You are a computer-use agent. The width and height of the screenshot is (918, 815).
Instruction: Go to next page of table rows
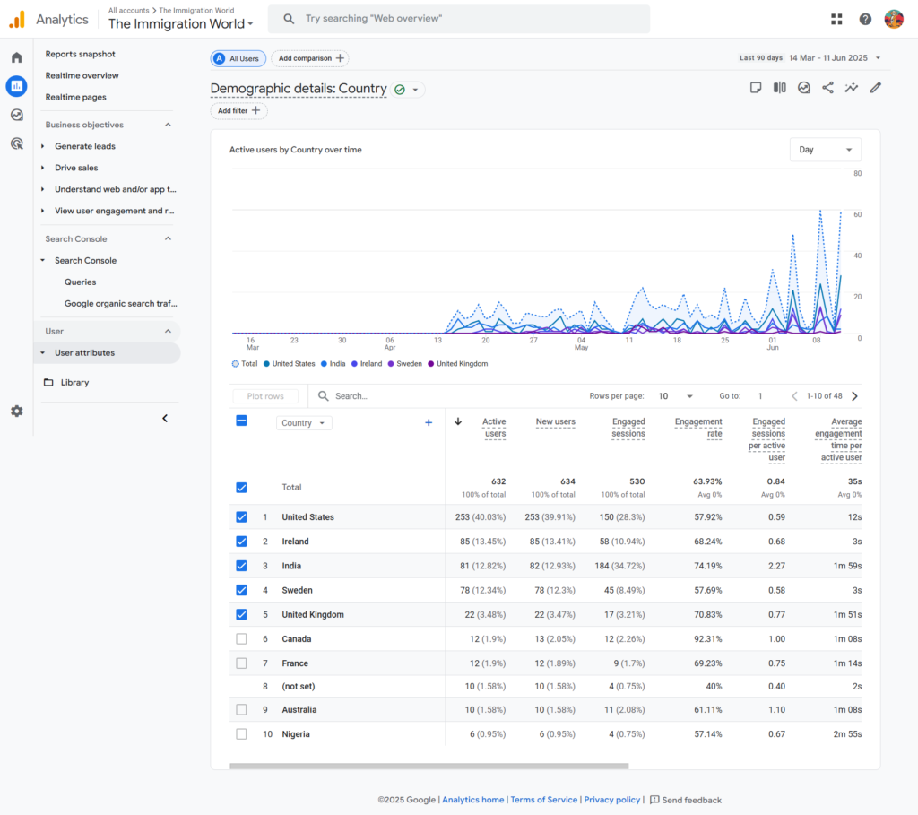(854, 396)
